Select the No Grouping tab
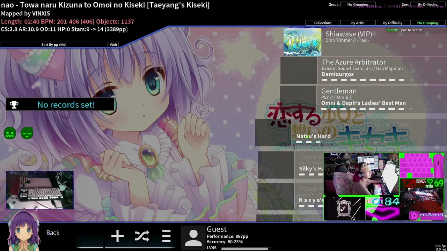Screen dimensions: 447x251 (427, 23)
